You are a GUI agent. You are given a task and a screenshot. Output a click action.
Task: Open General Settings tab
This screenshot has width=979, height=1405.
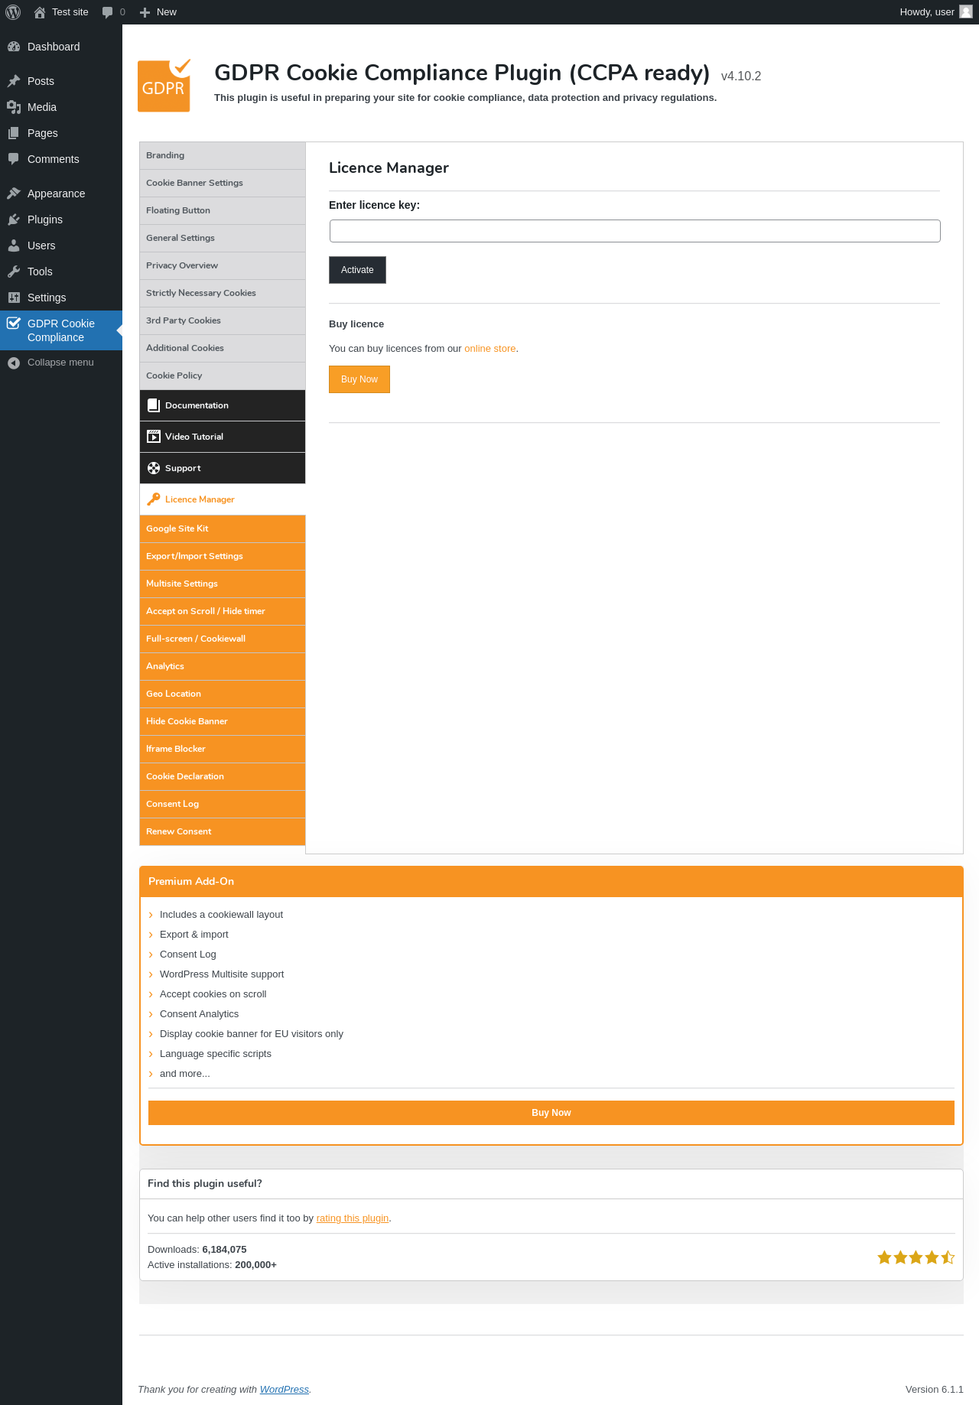pos(223,238)
